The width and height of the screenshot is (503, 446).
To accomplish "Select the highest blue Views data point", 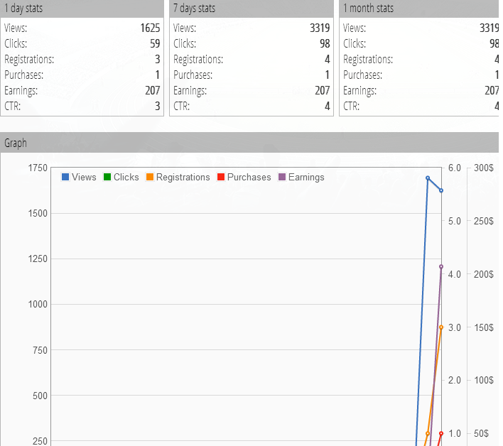I will click(x=428, y=178).
